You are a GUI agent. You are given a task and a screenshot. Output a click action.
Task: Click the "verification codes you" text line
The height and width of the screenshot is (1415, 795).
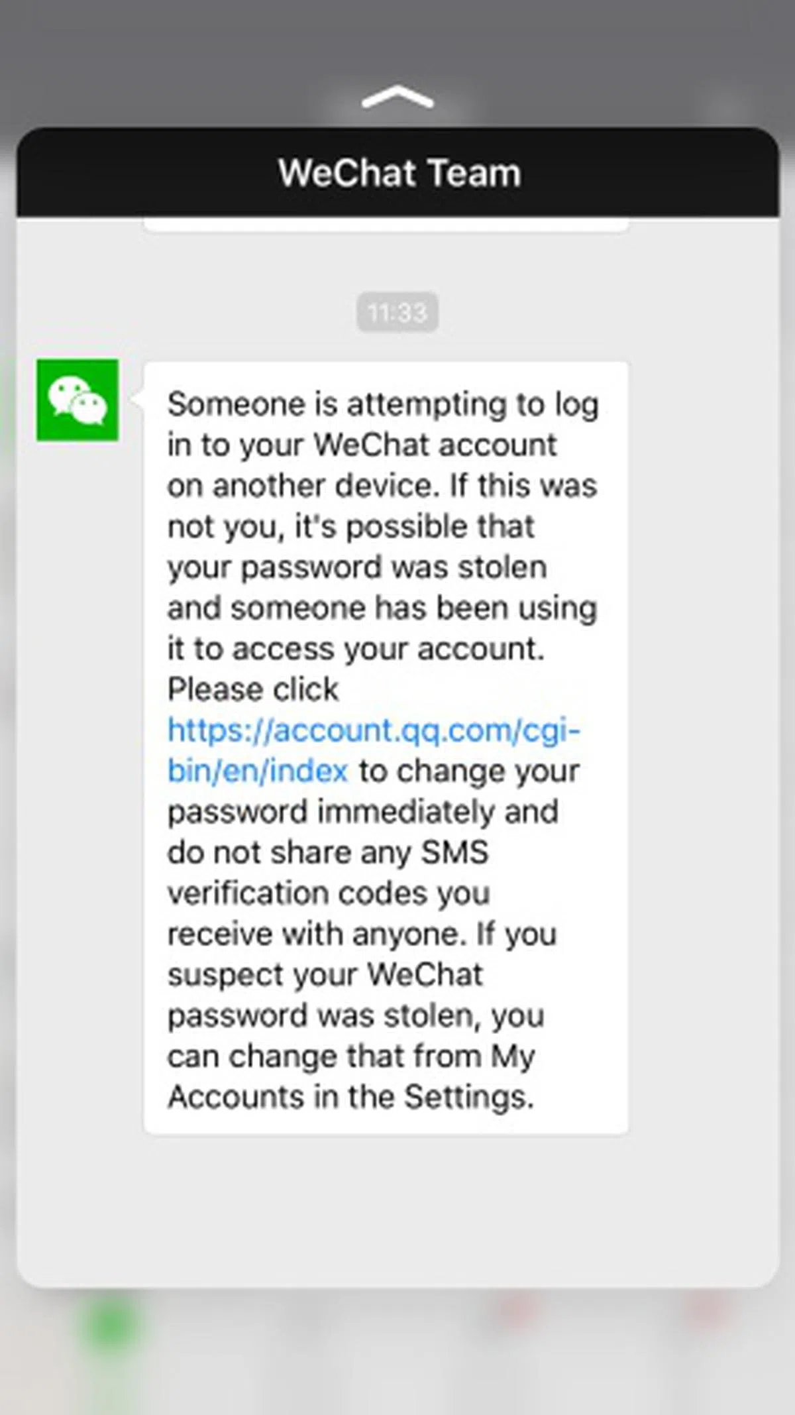click(x=328, y=893)
